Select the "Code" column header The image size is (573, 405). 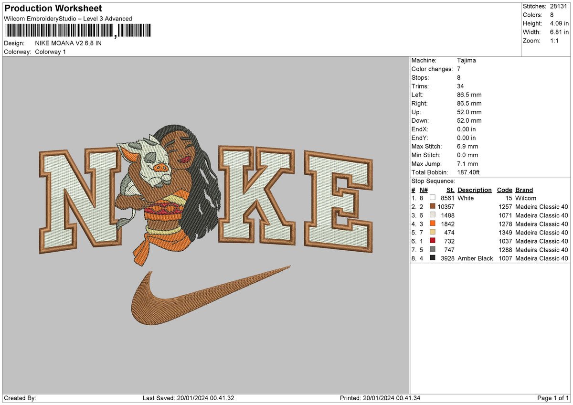[504, 190]
